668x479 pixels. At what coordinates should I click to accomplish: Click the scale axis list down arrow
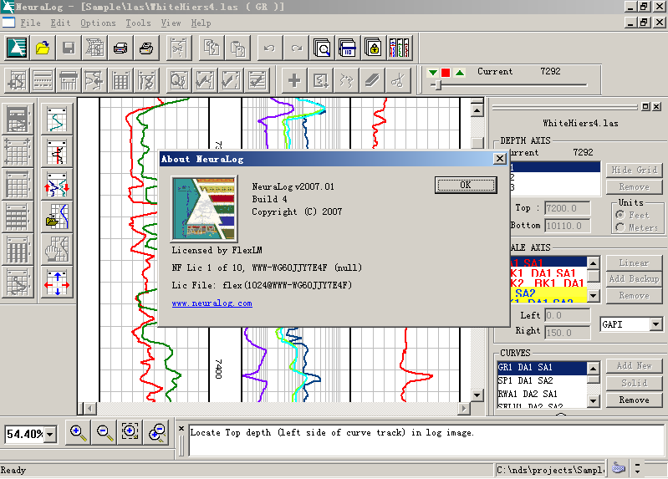pos(594,295)
